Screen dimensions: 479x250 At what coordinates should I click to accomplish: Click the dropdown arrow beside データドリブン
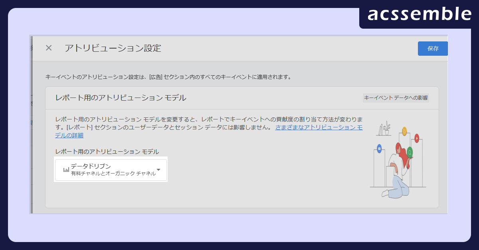pos(158,170)
